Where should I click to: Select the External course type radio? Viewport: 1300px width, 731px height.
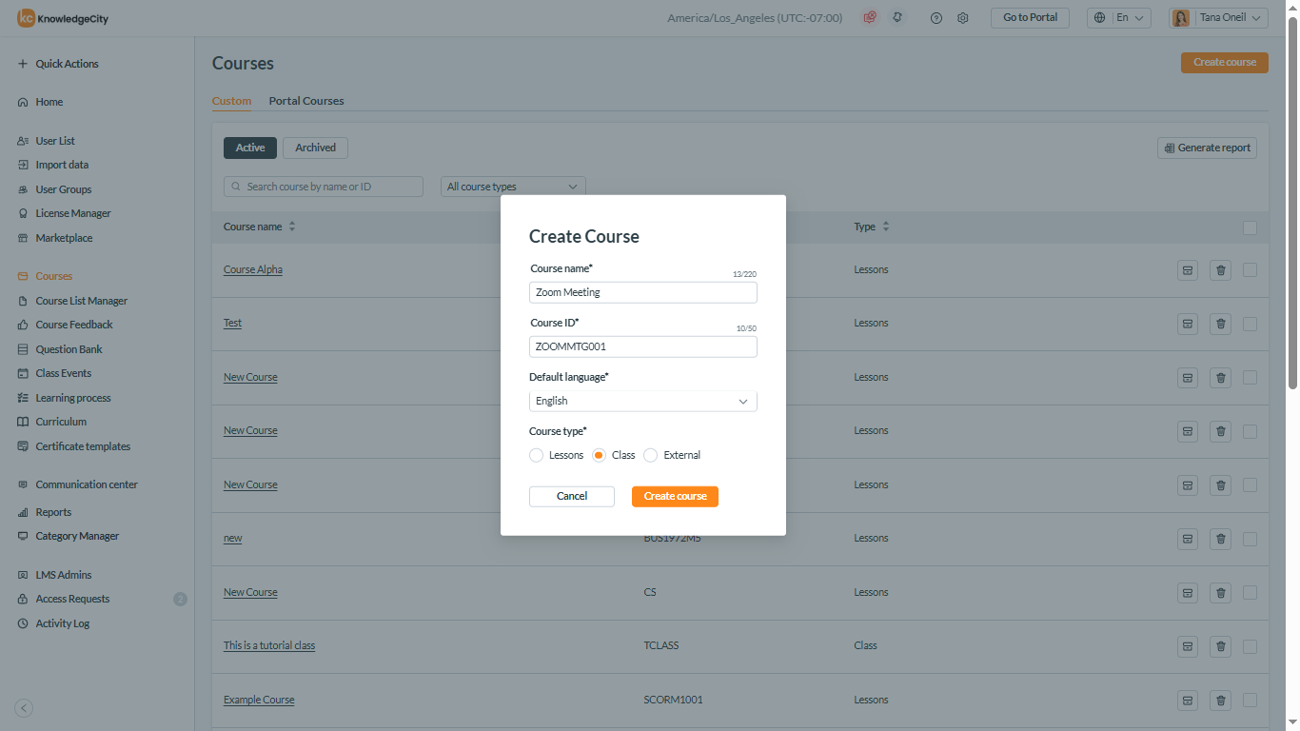[x=651, y=456]
